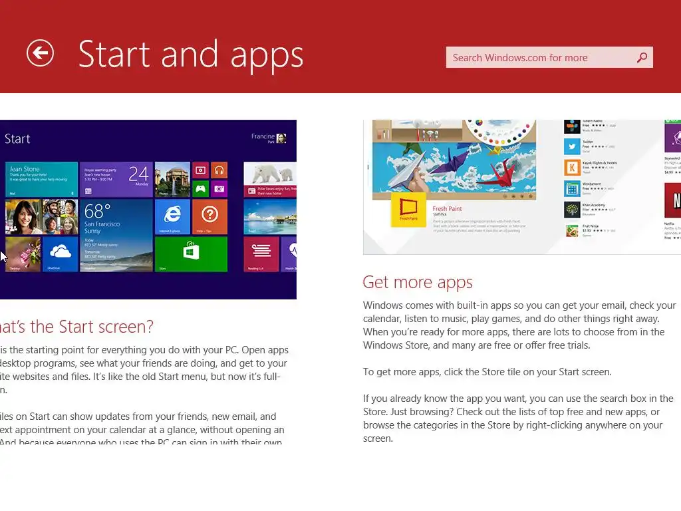Viewport: 681px width, 511px height.
Task: Click the yellow Fresh Paint app icon
Action: point(408,210)
